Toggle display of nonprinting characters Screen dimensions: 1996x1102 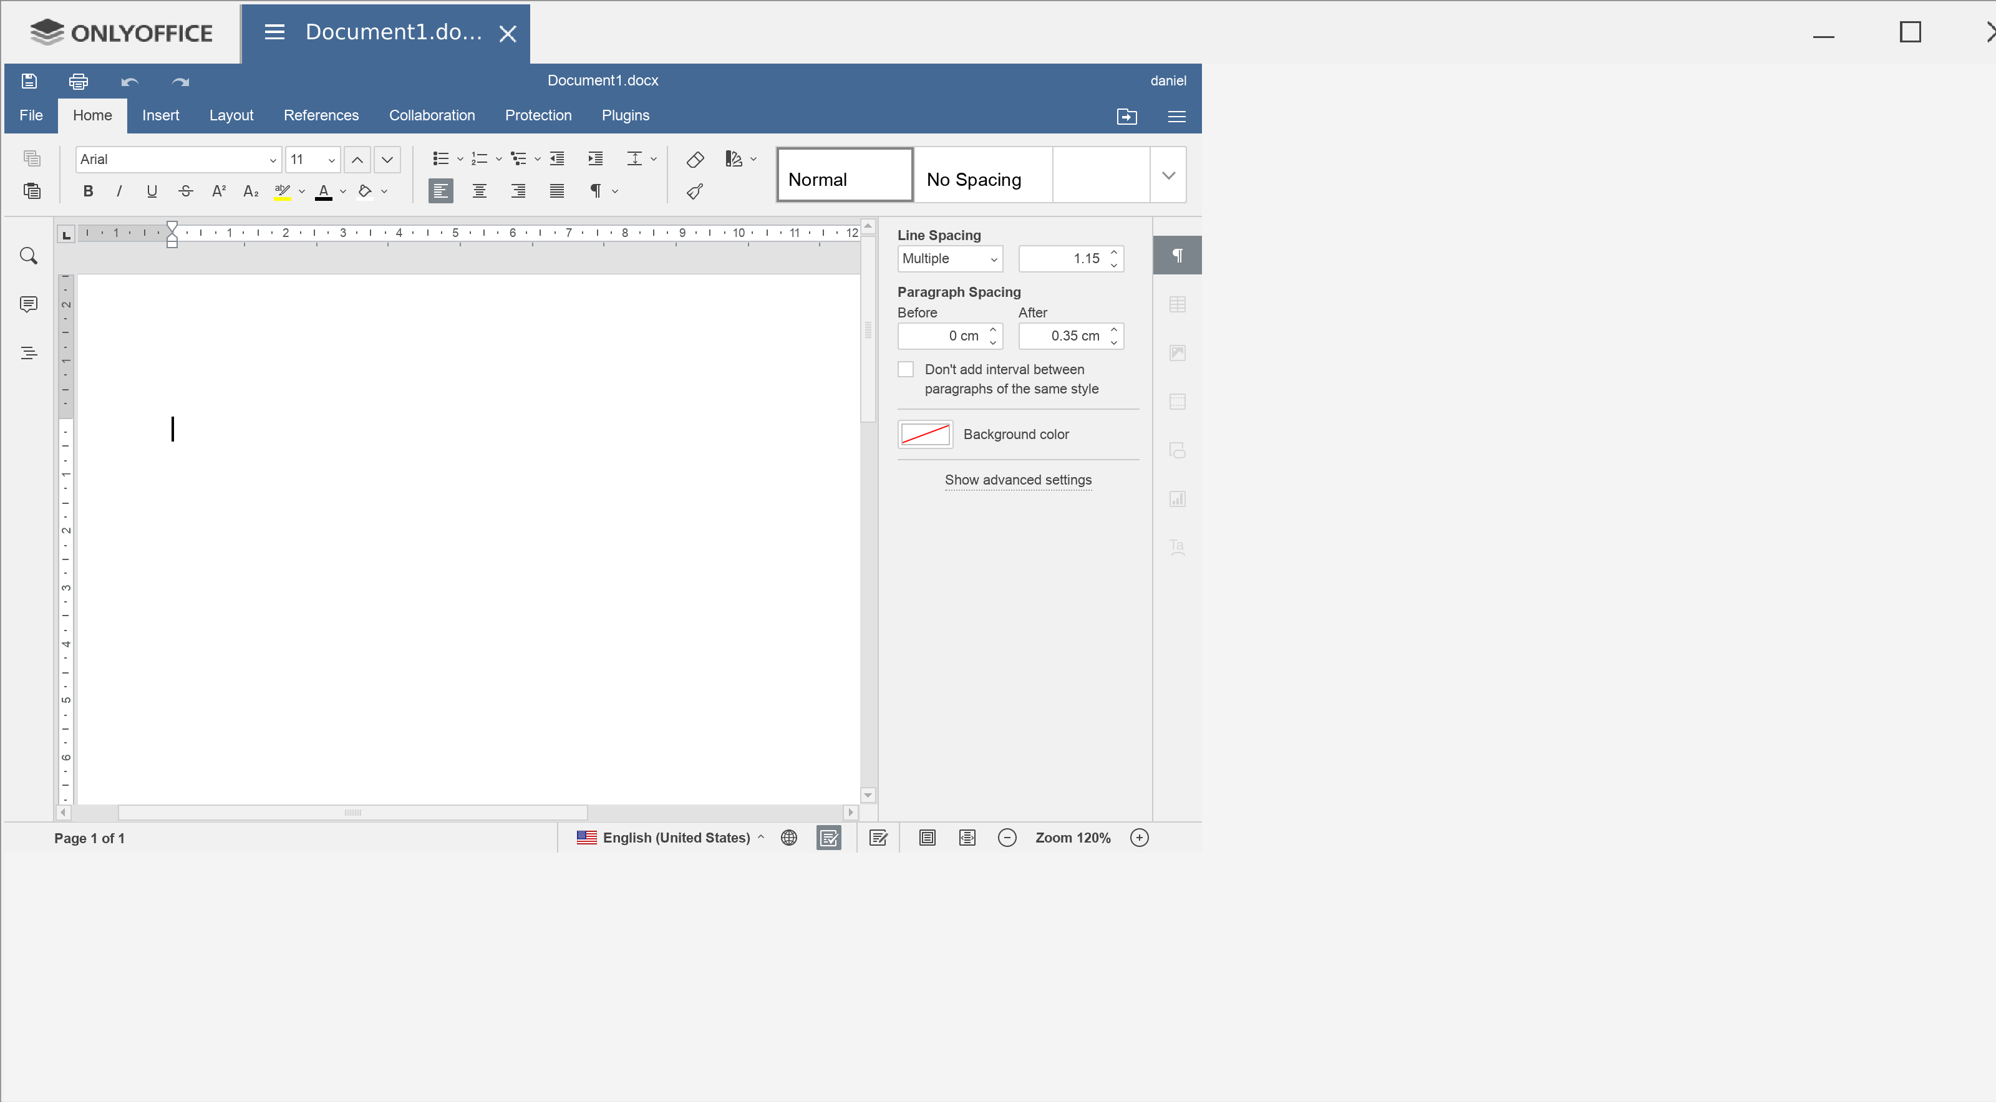[596, 191]
